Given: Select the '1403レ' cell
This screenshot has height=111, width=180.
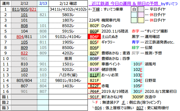Looking at the screenshot, I should pyautogui.click(x=68, y=86).
